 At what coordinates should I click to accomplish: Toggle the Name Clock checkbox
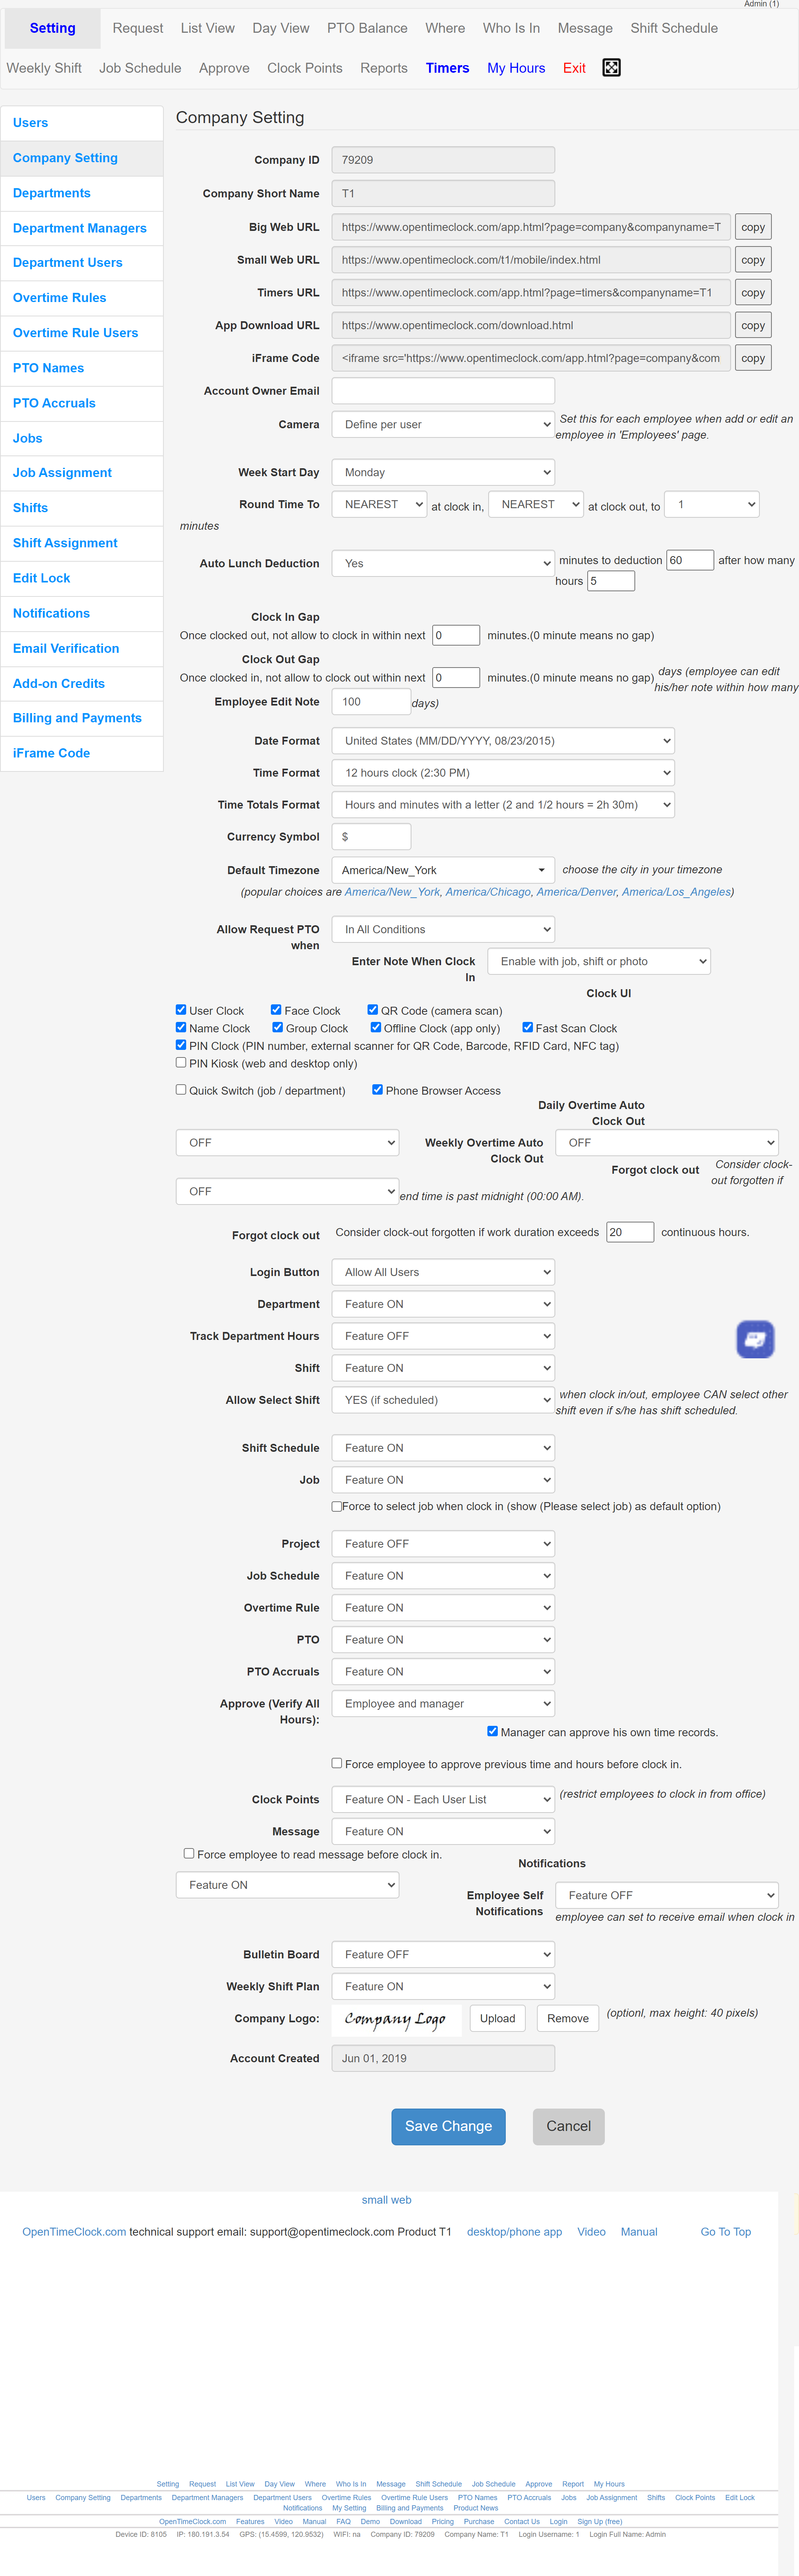(x=181, y=1027)
